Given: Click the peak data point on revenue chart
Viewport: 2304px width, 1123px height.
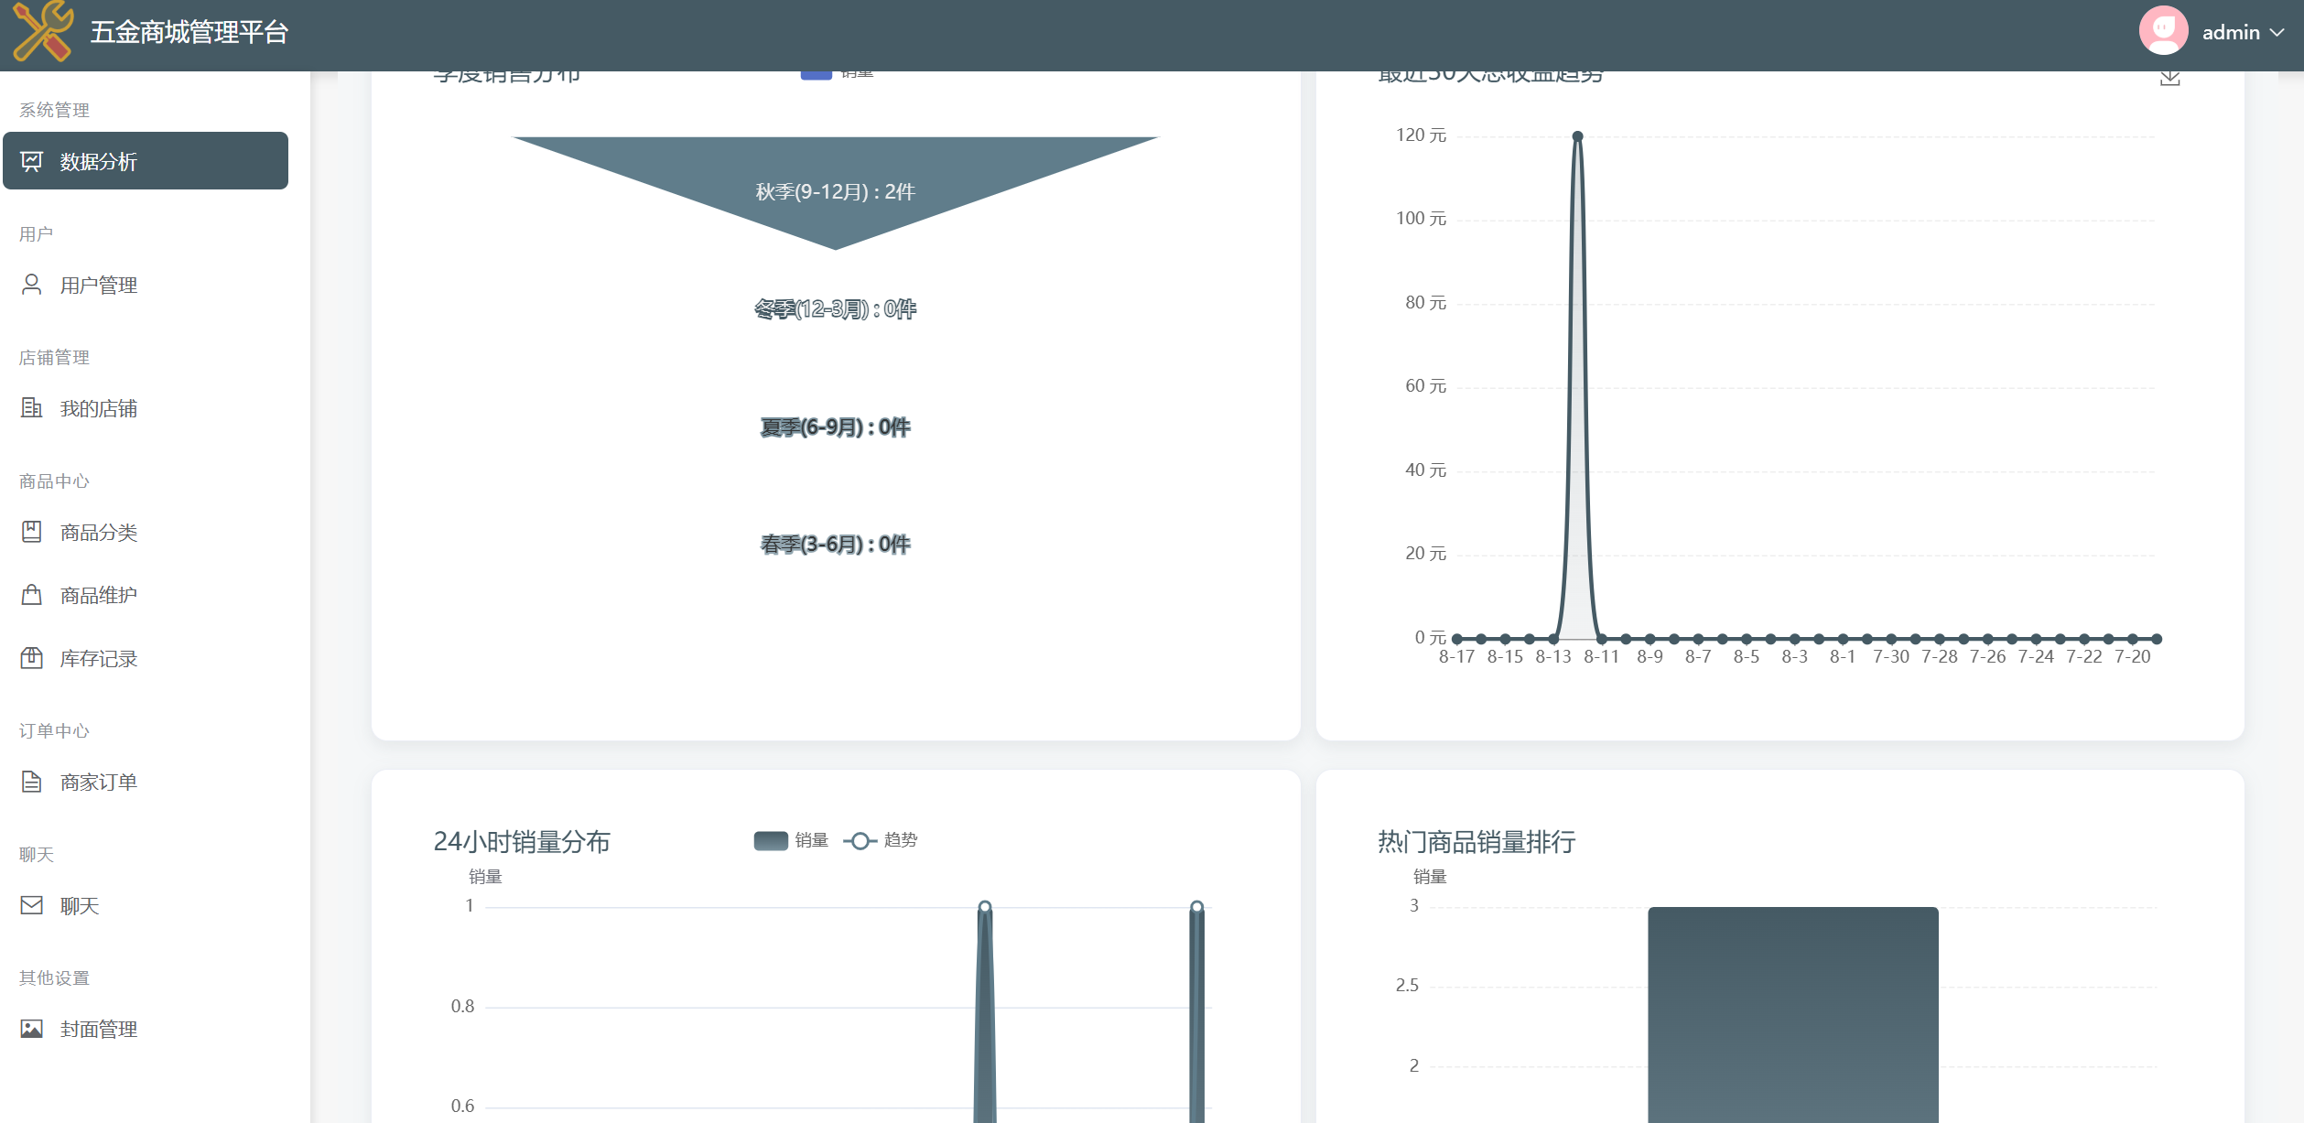Looking at the screenshot, I should (x=1577, y=136).
